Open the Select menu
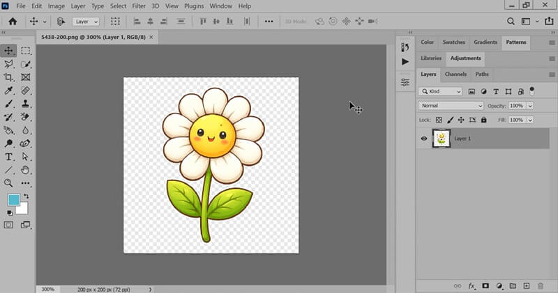The height and width of the screenshot is (293, 558). (118, 6)
